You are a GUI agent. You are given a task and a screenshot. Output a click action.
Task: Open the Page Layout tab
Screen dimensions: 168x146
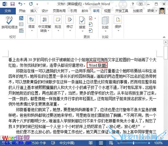click(x=59, y=11)
